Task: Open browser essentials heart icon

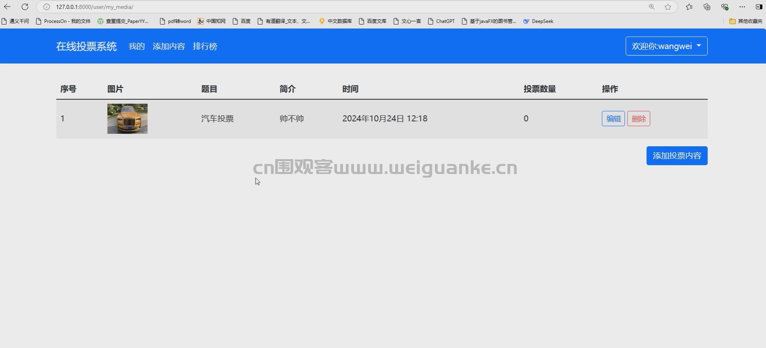Action: click(x=725, y=7)
